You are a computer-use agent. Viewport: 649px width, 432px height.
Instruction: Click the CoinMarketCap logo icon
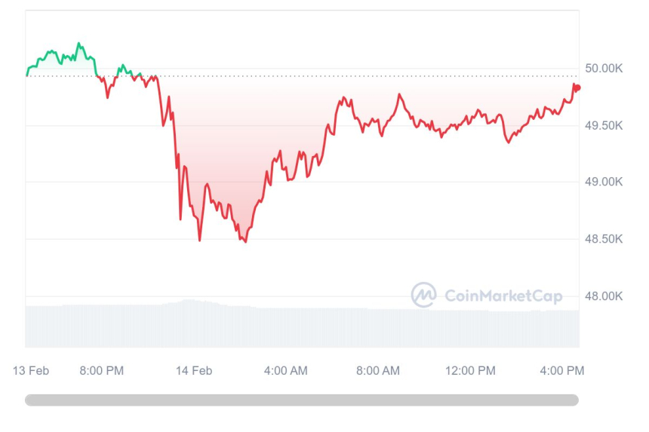click(x=423, y=296)
